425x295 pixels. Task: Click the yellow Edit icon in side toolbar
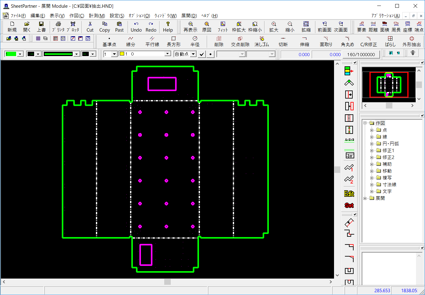pos(349,194)
